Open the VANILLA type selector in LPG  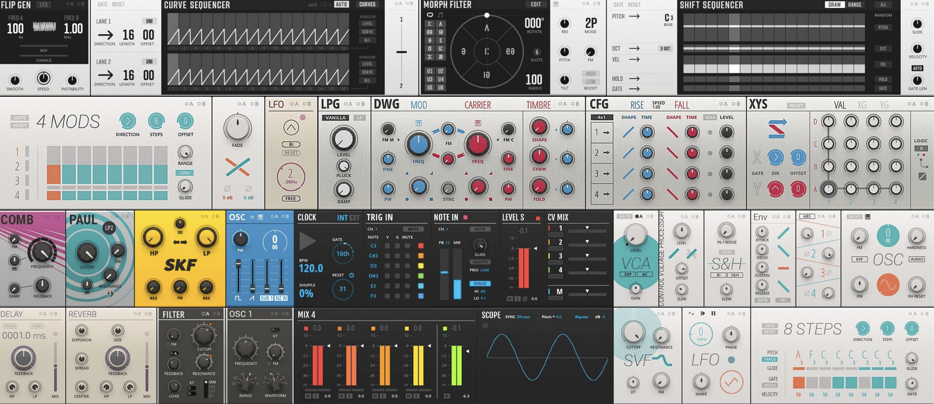[335, 118]
